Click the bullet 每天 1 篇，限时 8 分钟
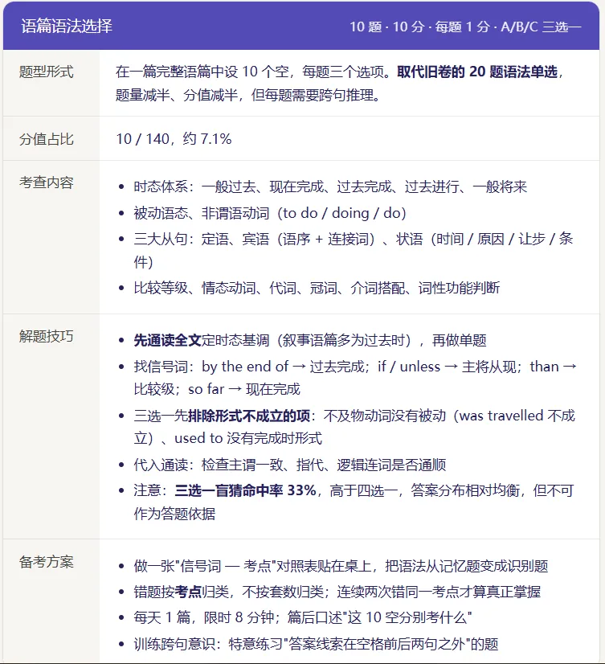Viewport: 605px width, 664px height. pos(303,617)
